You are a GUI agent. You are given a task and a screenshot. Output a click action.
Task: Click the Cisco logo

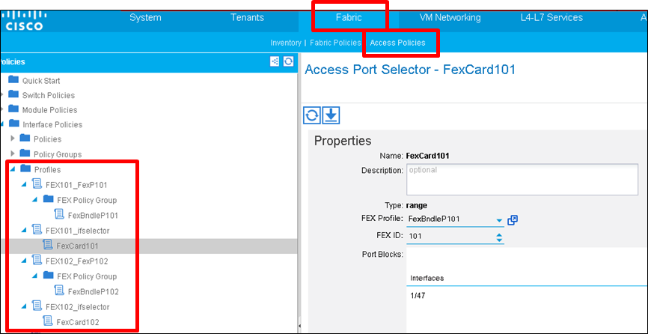(x=24, y=21)
